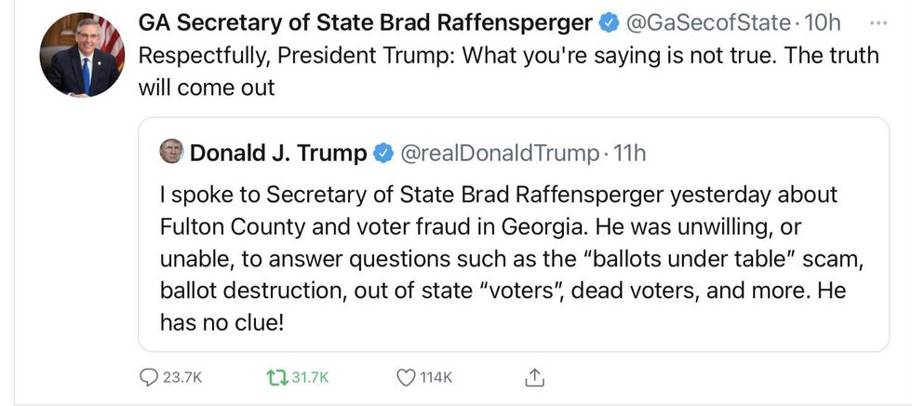Click the 114K like count

(436, 377)
